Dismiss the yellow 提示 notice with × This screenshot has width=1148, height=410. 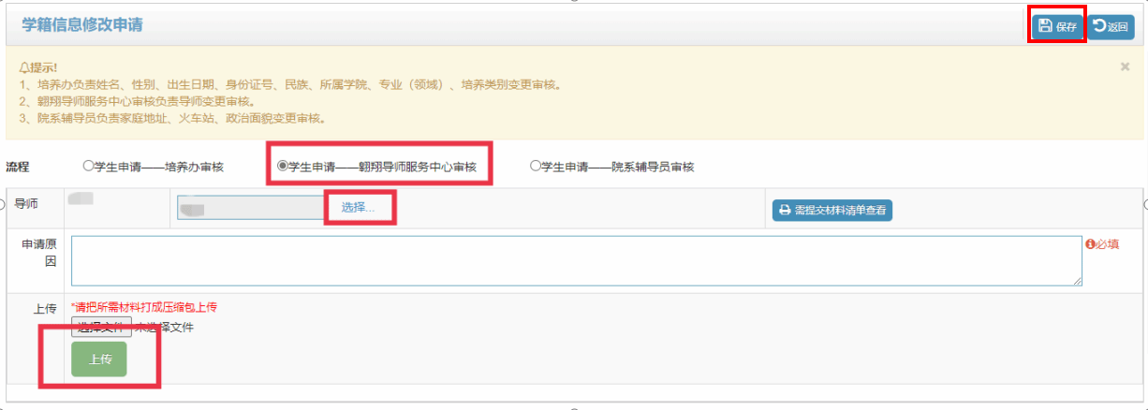(1125, 67)
